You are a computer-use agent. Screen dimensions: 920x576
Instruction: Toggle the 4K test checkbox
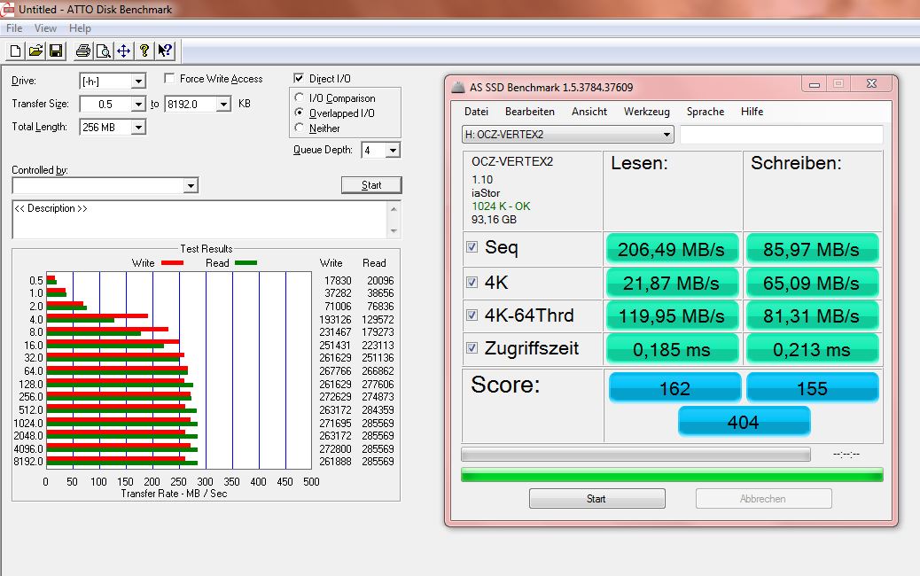tap(472, 282)
